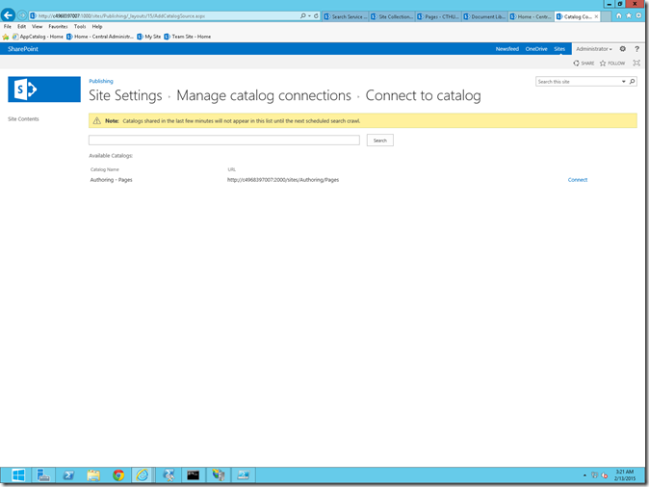Viewport: 649px width, 487px height.
Task: Switch to the Search Service browser tab
Action: (345, 16)
